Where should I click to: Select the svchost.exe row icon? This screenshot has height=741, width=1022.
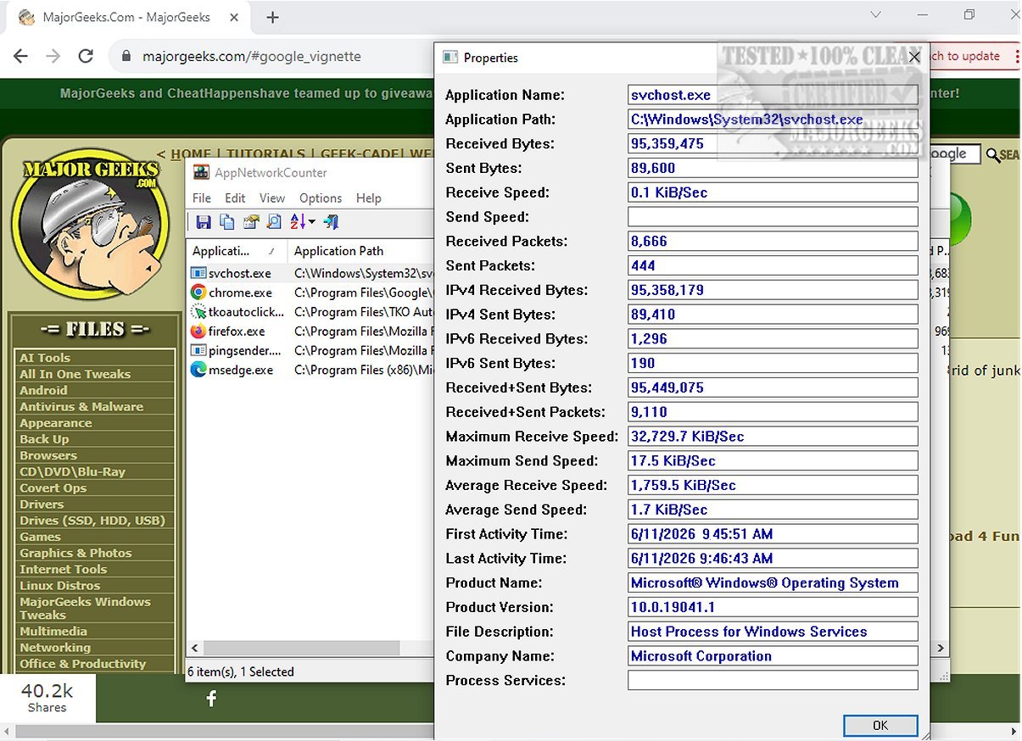[198, 273]
